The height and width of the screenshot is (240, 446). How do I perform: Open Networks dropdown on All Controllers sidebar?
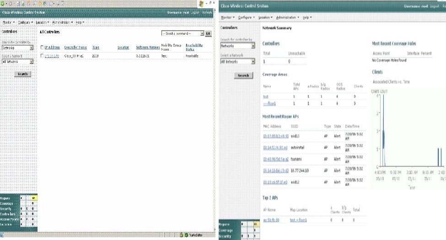pyautogui.click(x=18, y=47)
